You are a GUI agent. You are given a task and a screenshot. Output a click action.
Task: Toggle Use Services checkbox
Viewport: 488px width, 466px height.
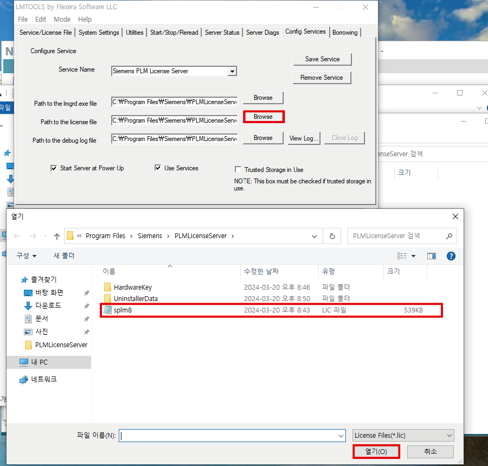158,168
